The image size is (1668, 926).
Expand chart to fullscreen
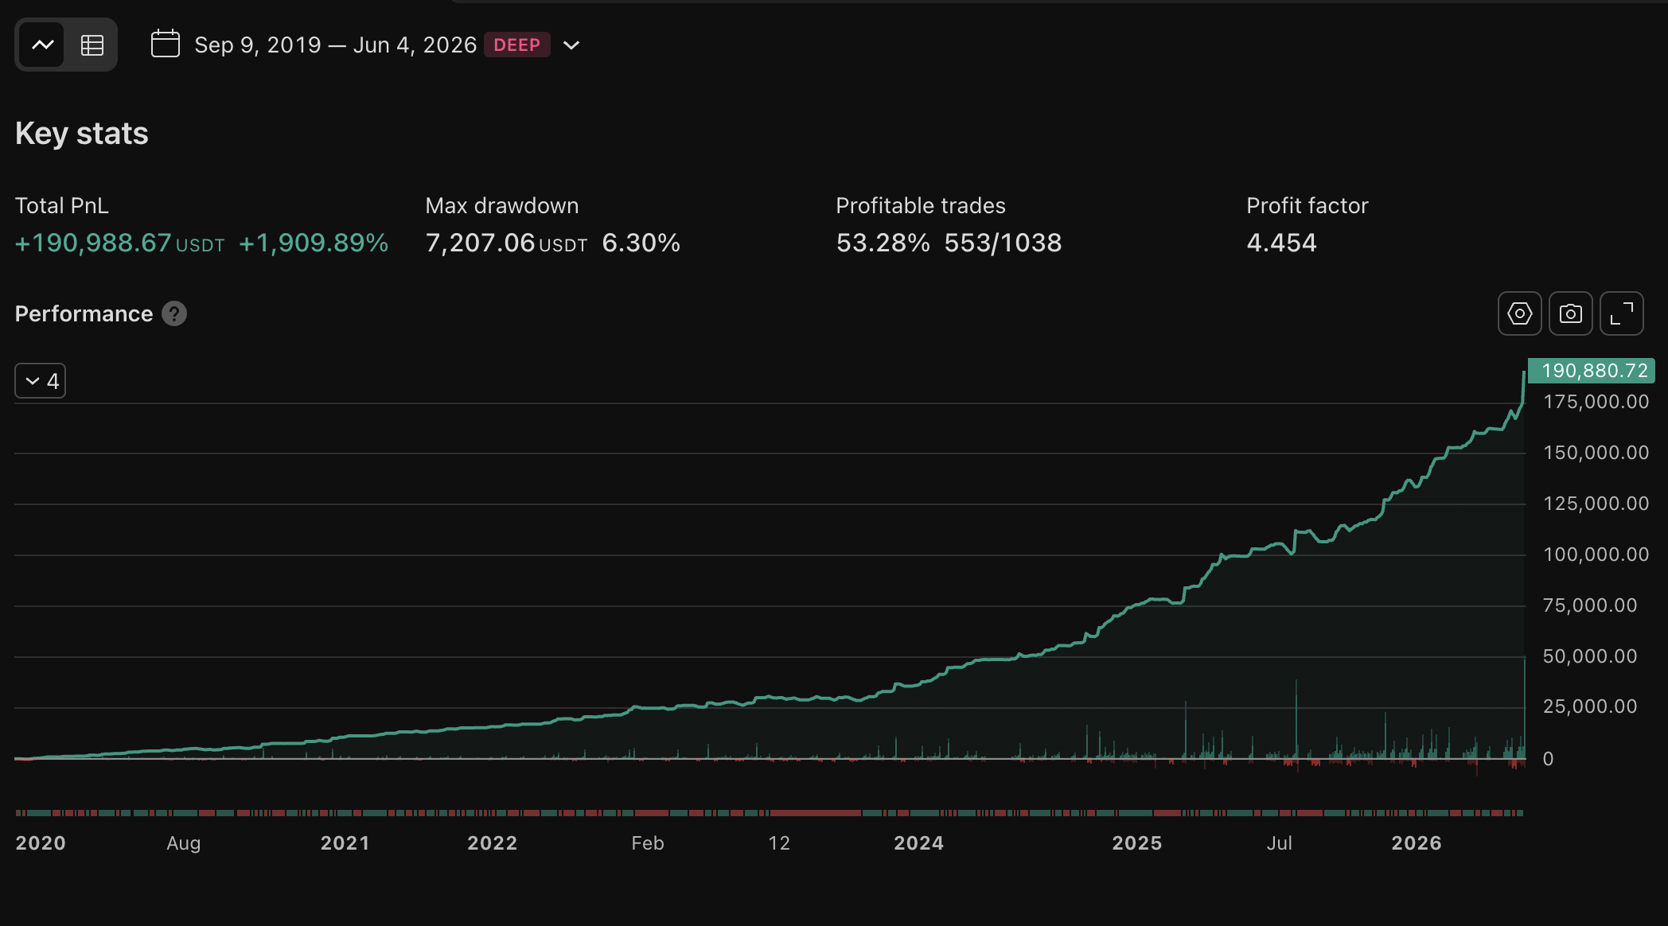[1621, 313]
